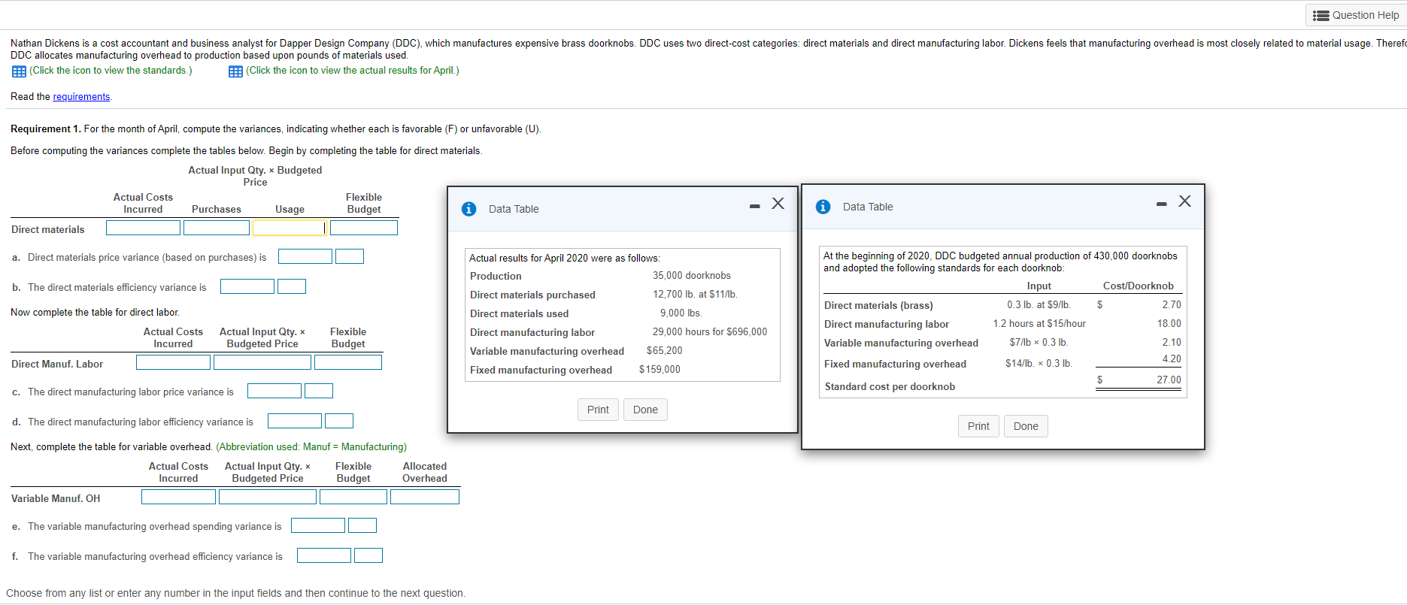1407x605 pixels.
Task: Open F/U dropdown for overhead efficiency variance
Action: [x=368, y=555]
